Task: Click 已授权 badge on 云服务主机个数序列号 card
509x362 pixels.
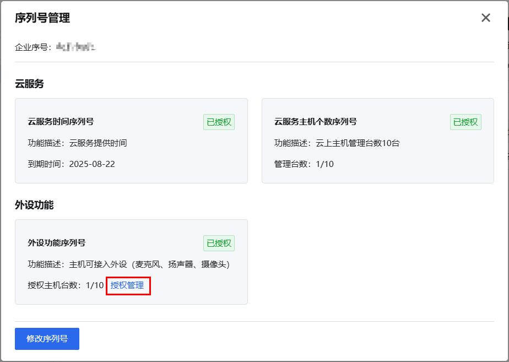Action: (x=465, y=122)
